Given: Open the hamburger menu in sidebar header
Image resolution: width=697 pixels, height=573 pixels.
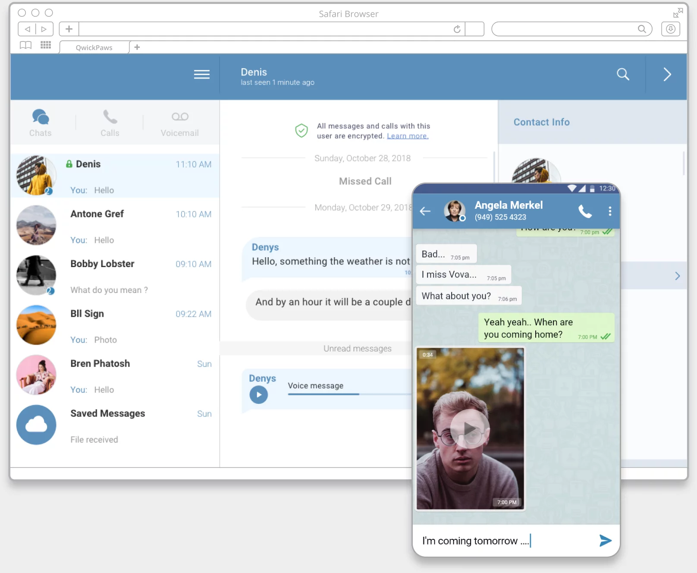Looking at the screenshot, I should click(201, 74).
